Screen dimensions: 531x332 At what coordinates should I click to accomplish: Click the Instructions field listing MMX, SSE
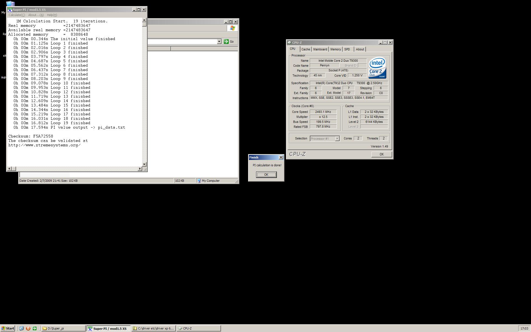click(x=349, y=98)
